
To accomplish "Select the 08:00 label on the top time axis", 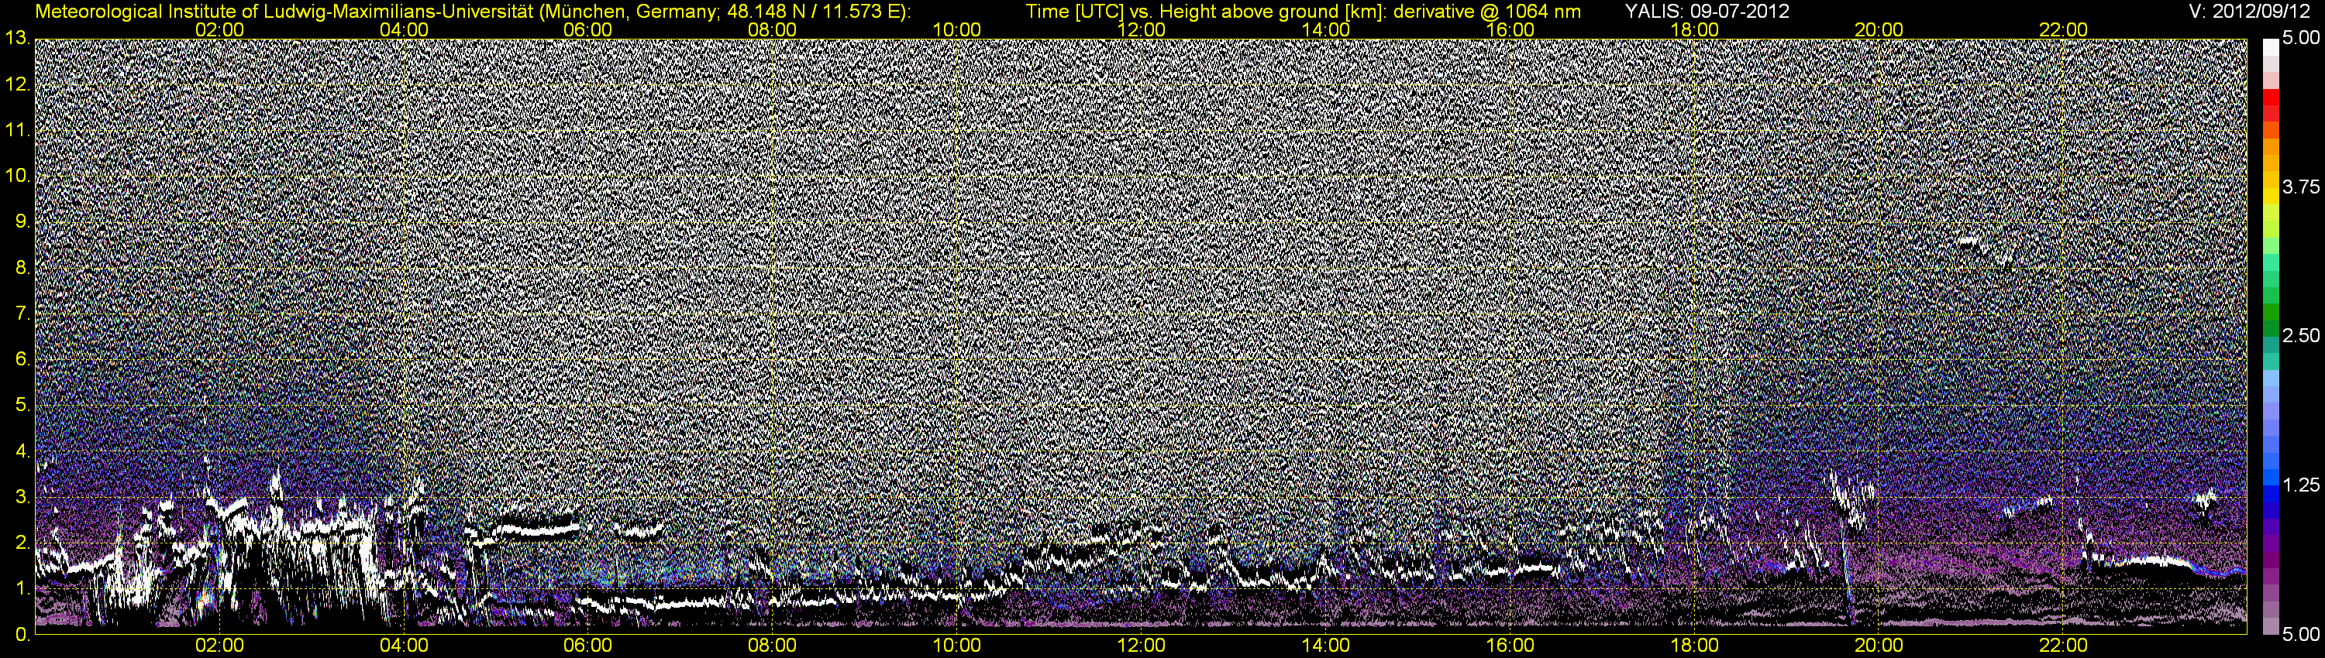I will pos(773,29).
